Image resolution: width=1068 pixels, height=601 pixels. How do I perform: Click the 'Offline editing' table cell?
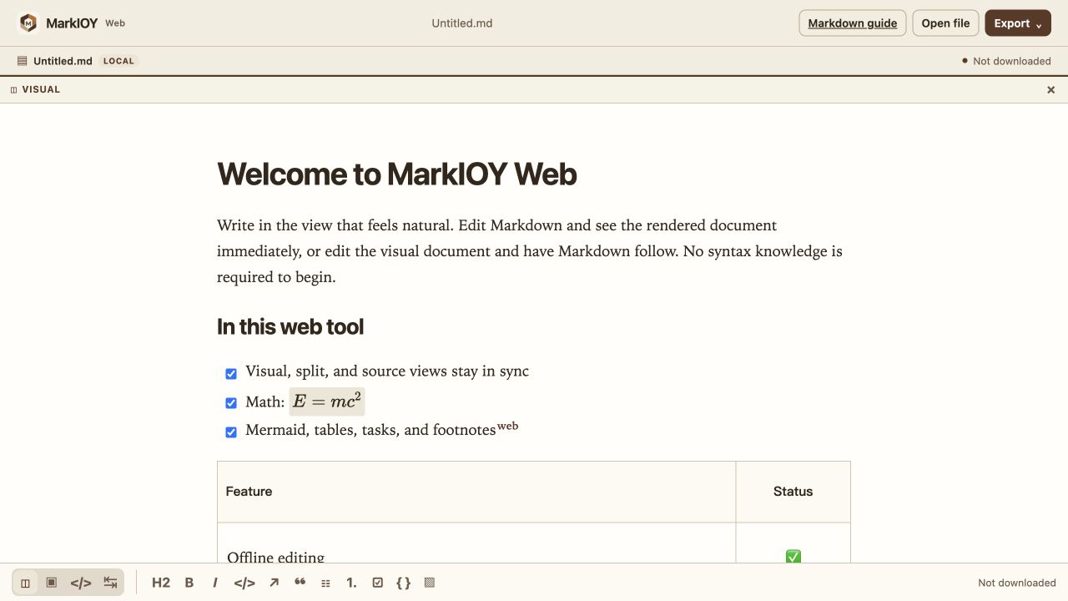[x=476, y=543]
